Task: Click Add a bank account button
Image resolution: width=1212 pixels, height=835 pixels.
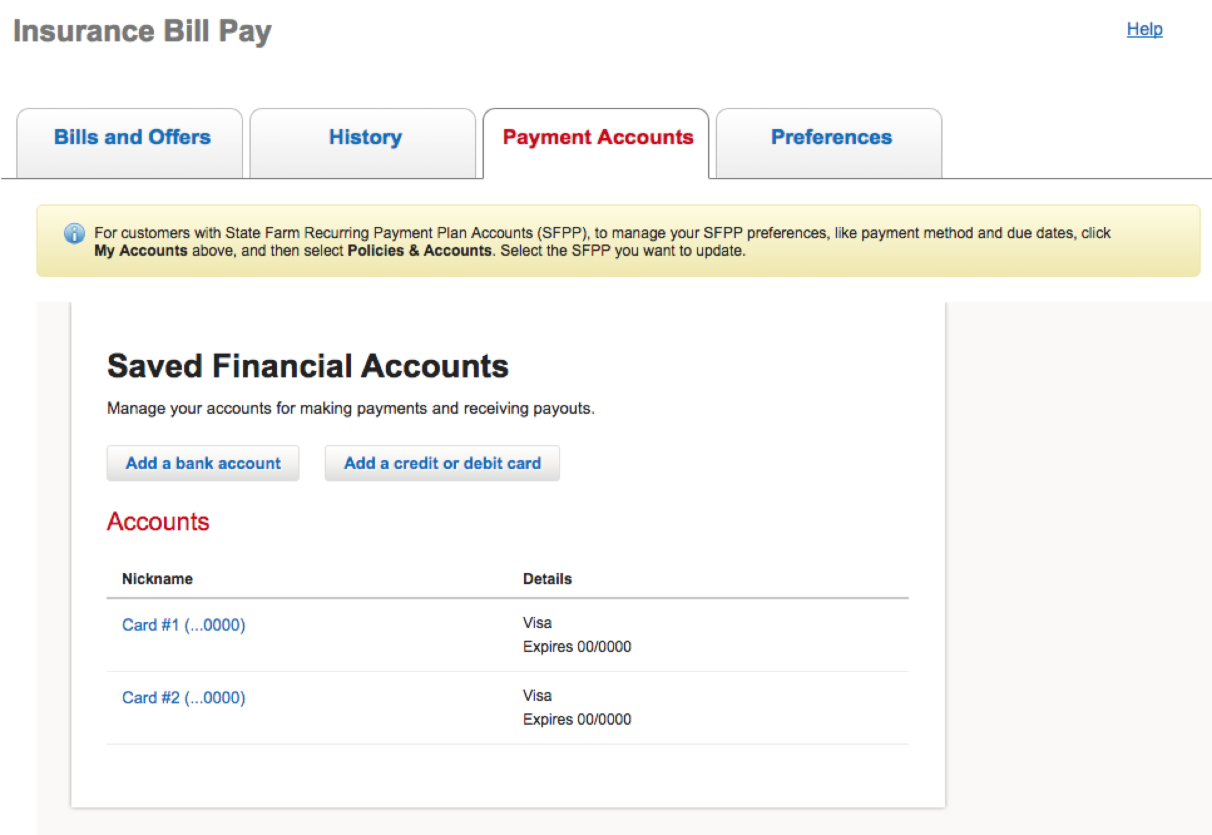Action: pos(203,463)
